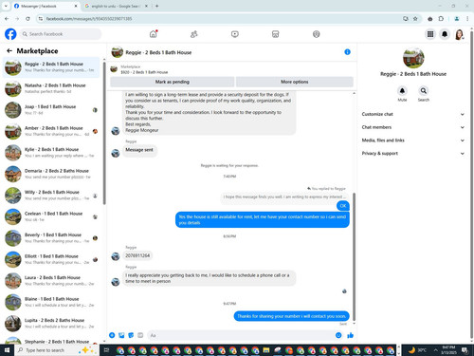Screen dimensions: 474x356
Task: Open the browser tab list dropdown arrow
Action: point(6,6)
